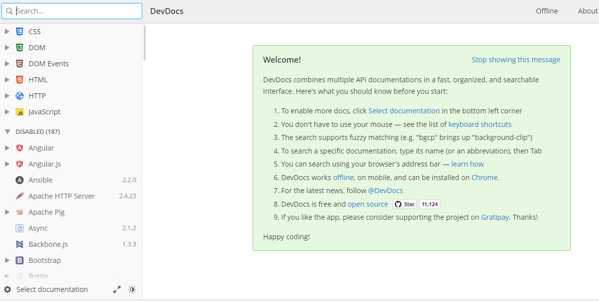Open the Gratipay link
The width and height of the screenshot is (599, 301).
pos(495,217)
